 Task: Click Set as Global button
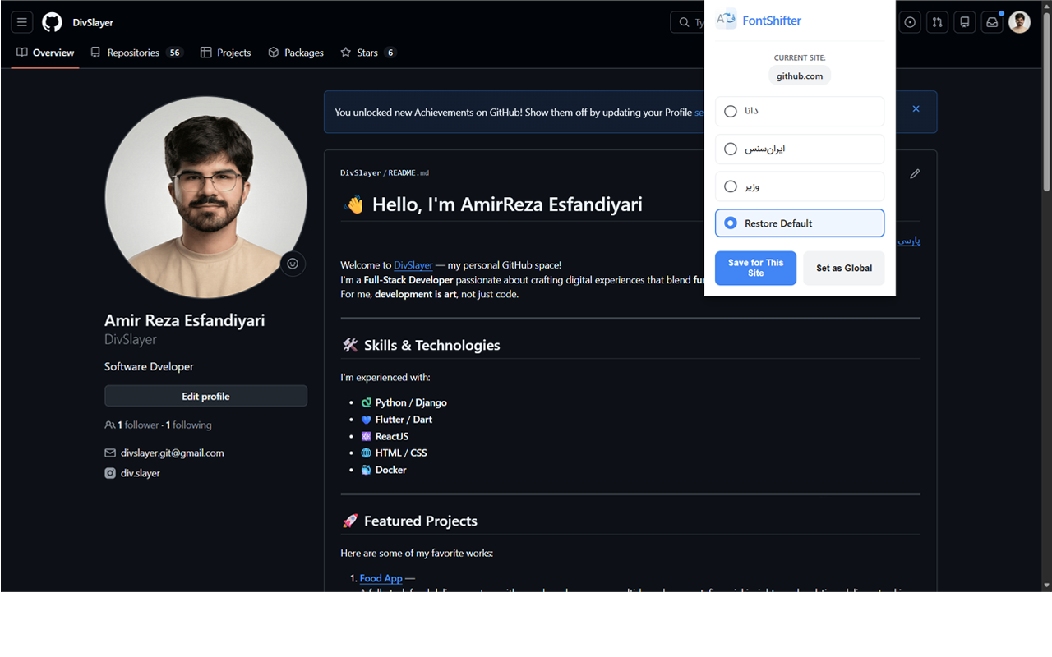pos(844,268)
